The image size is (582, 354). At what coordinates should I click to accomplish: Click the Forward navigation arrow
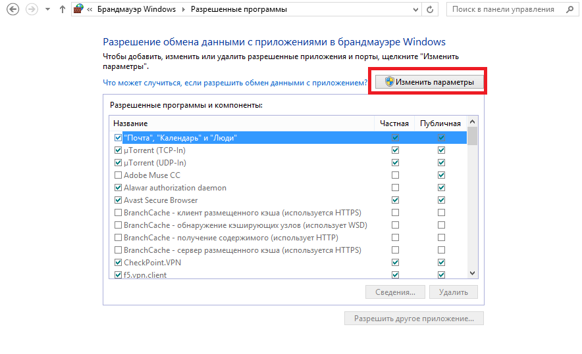pyautogui.click(x=32, y=9)
